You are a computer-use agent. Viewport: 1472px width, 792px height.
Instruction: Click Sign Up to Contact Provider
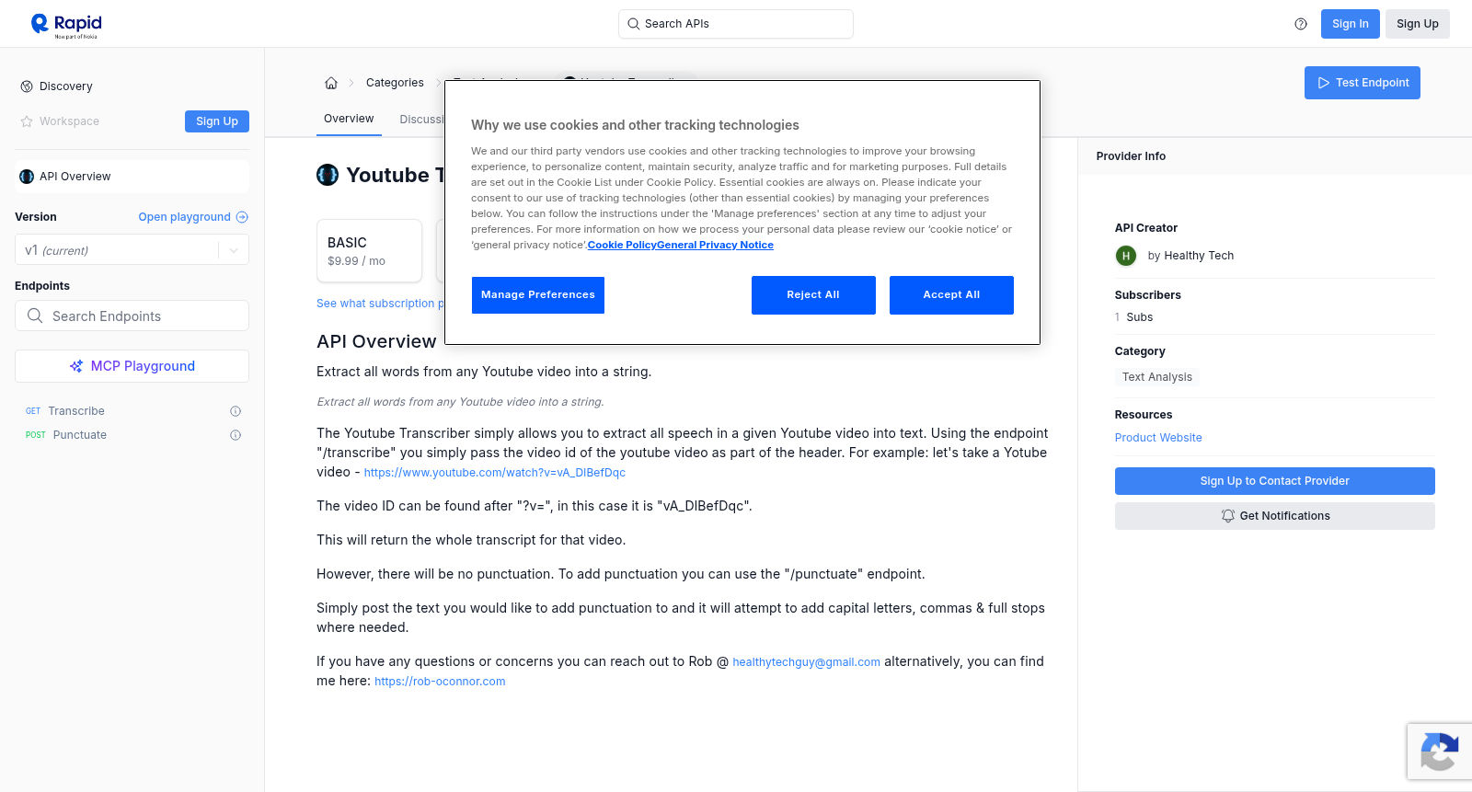pyautogui.click(x=1274, y=481)
